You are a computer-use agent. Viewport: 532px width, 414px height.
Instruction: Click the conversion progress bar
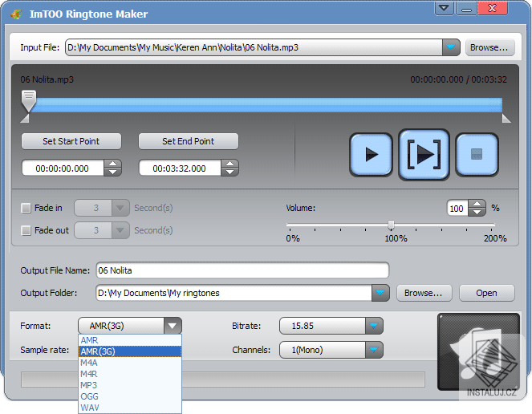tap(222, 379)
